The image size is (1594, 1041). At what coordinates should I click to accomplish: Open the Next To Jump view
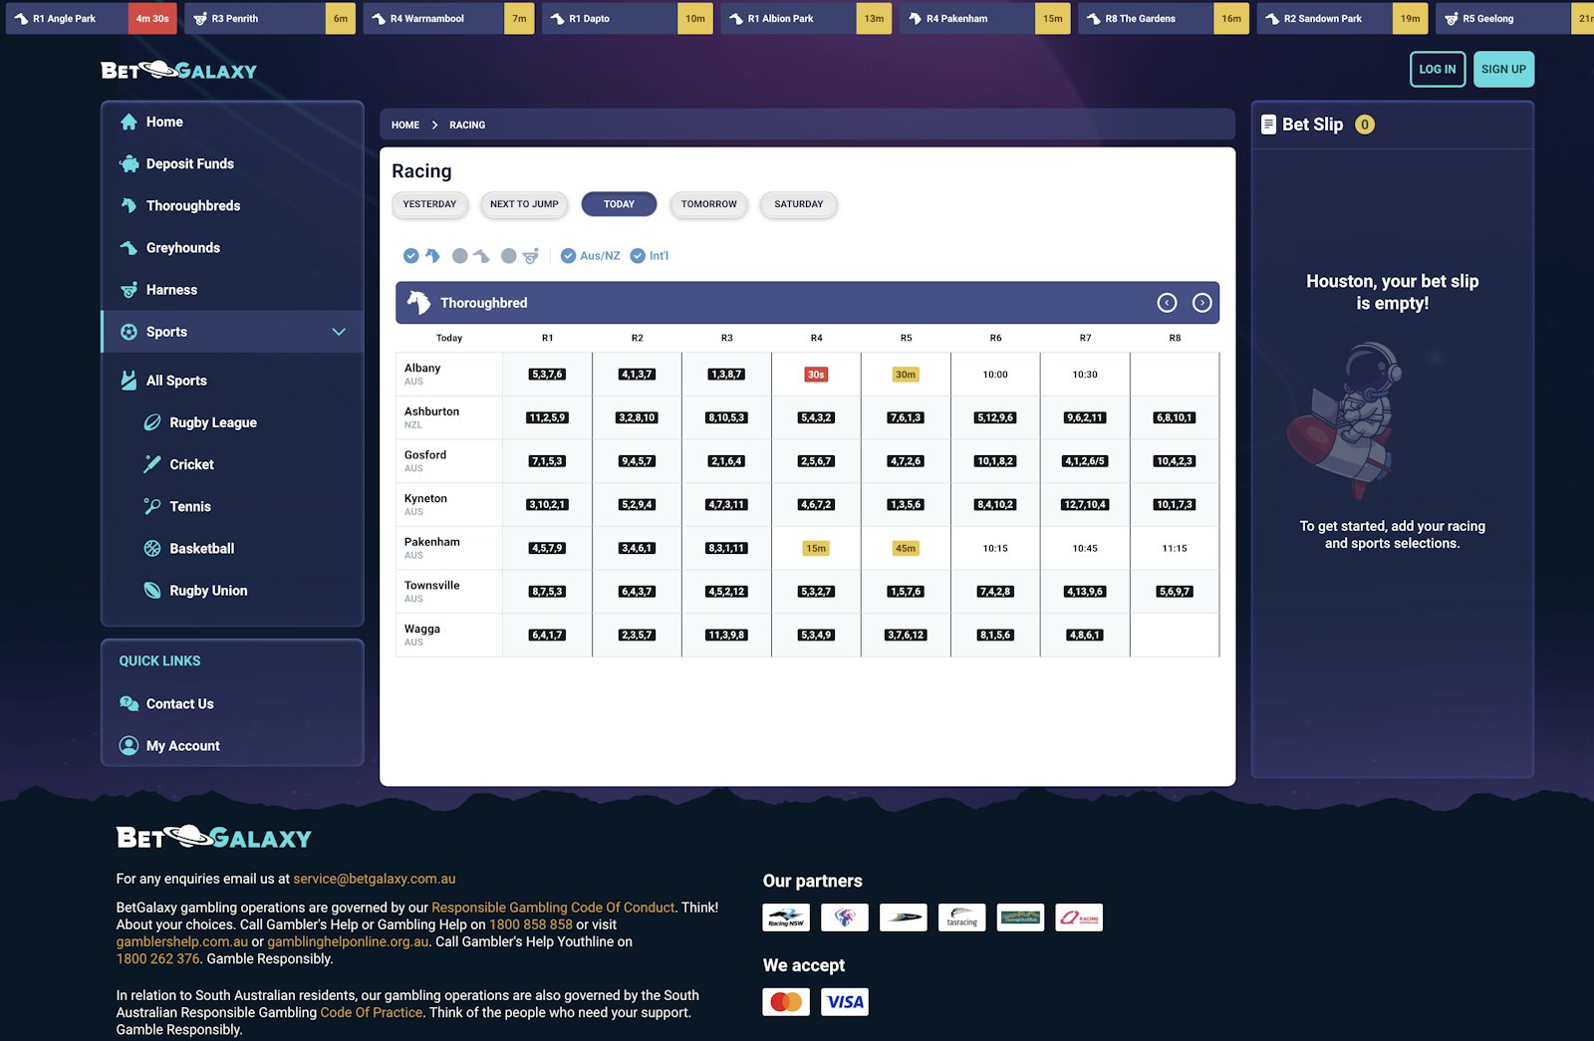click(523, 204)
